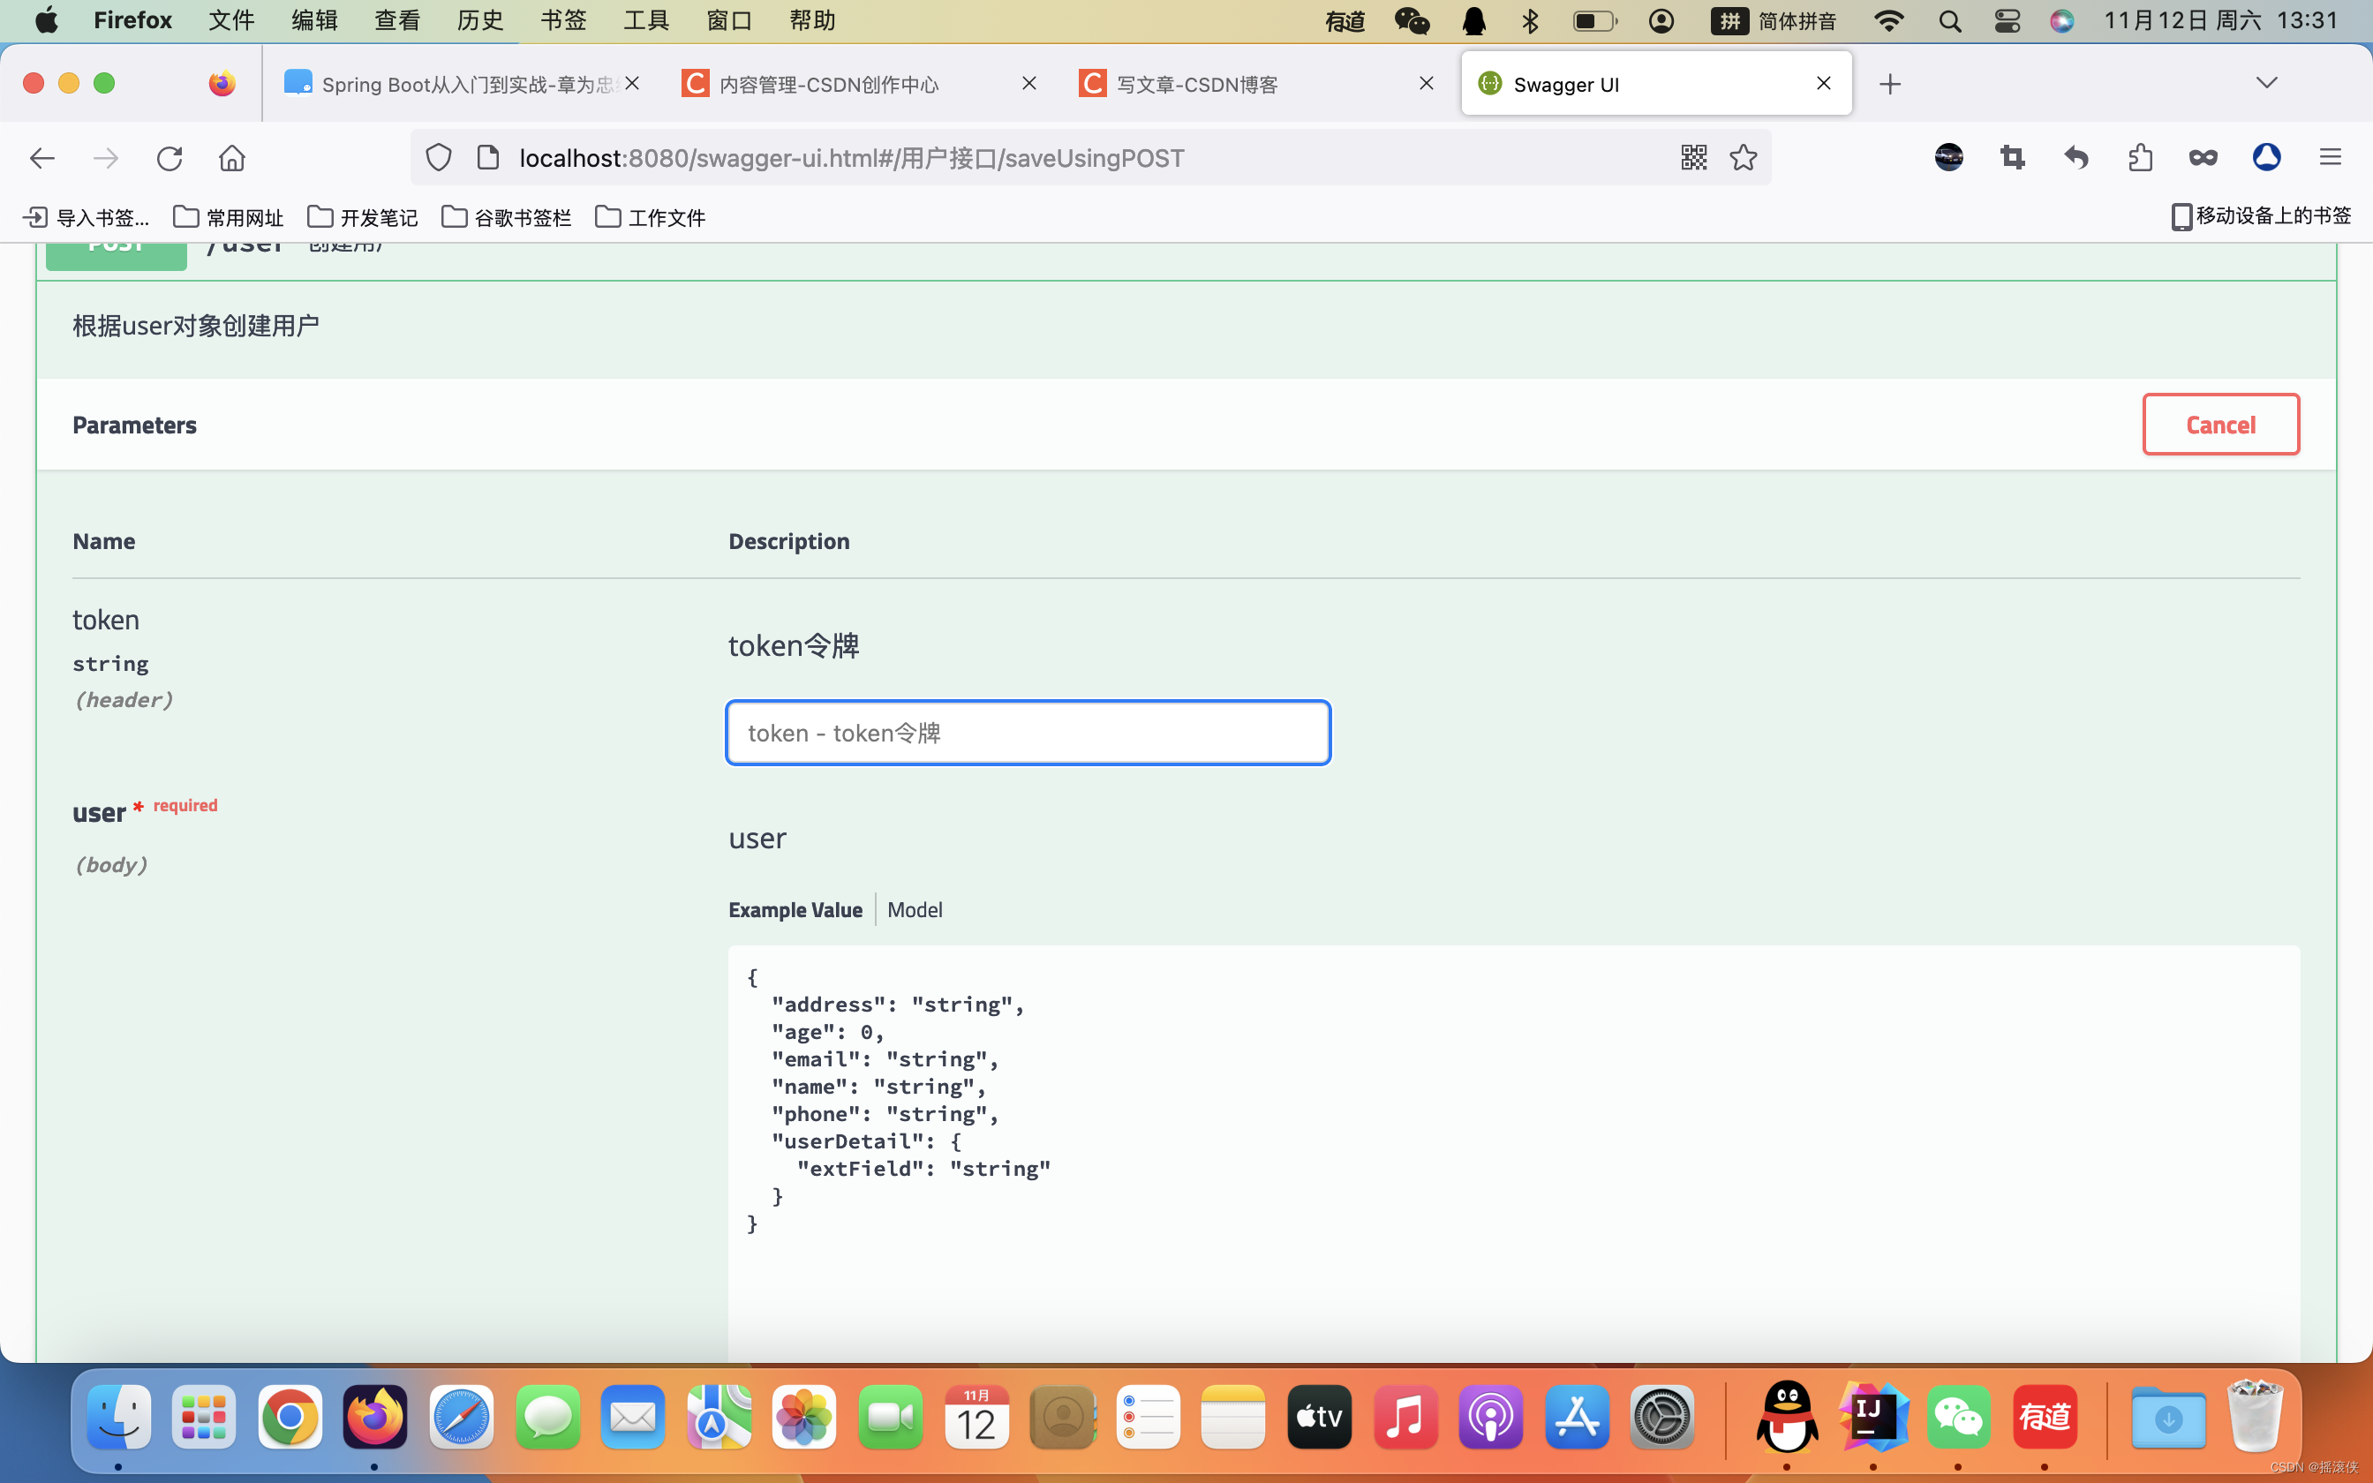
Task: Open the QR code icon in the address bar
Action: coord(1693,158)
